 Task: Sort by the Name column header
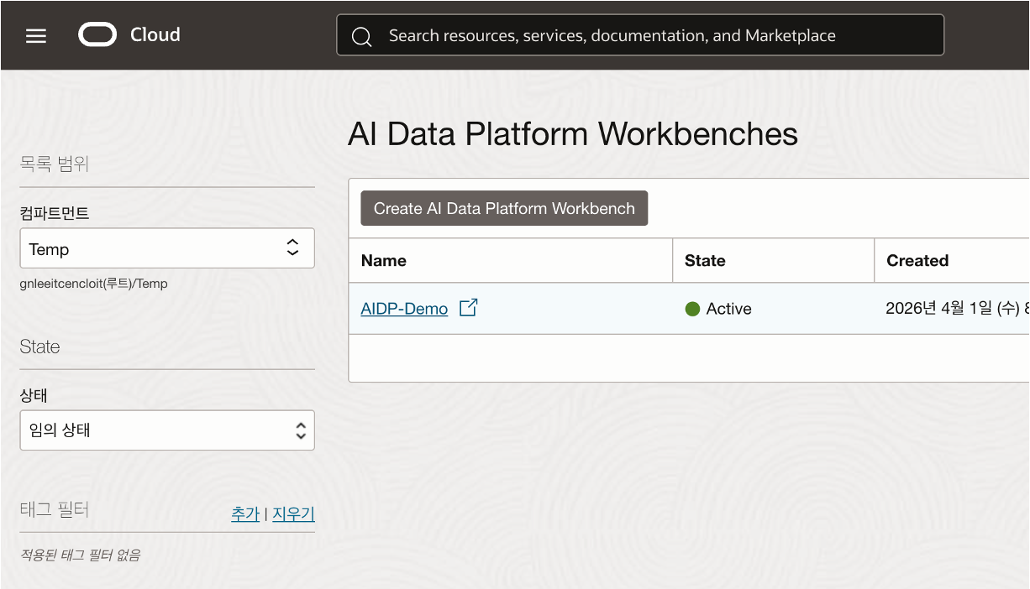(x=384, y=261)
